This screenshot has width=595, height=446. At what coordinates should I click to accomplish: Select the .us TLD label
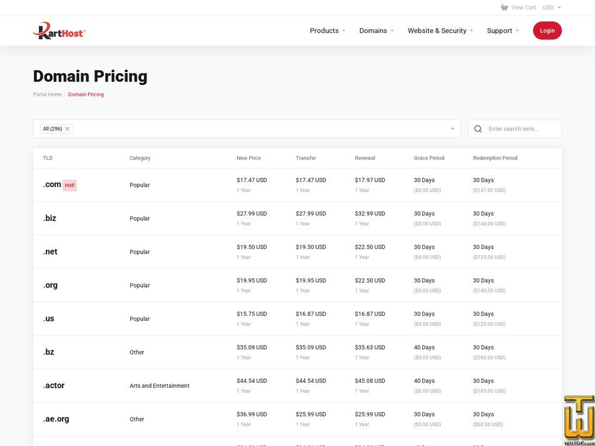(49, 318)
